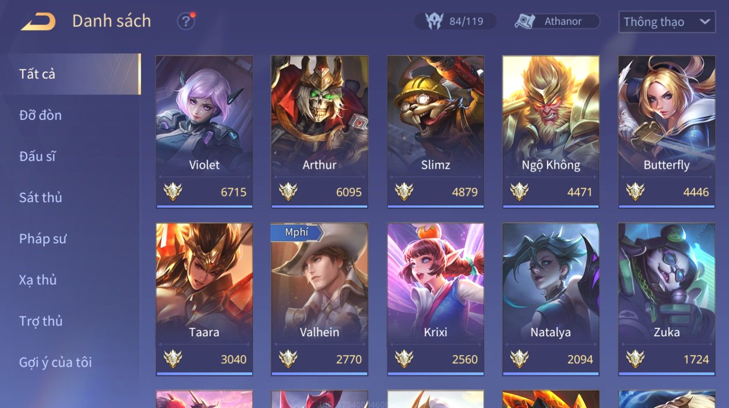Click Butterfly's mastery badge icon
The image size is (729, 408).
(x=635, y=192)
